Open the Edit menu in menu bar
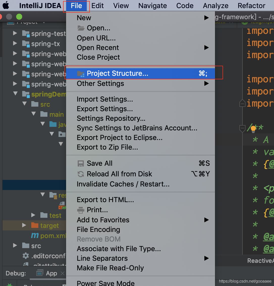 point(98,6)
